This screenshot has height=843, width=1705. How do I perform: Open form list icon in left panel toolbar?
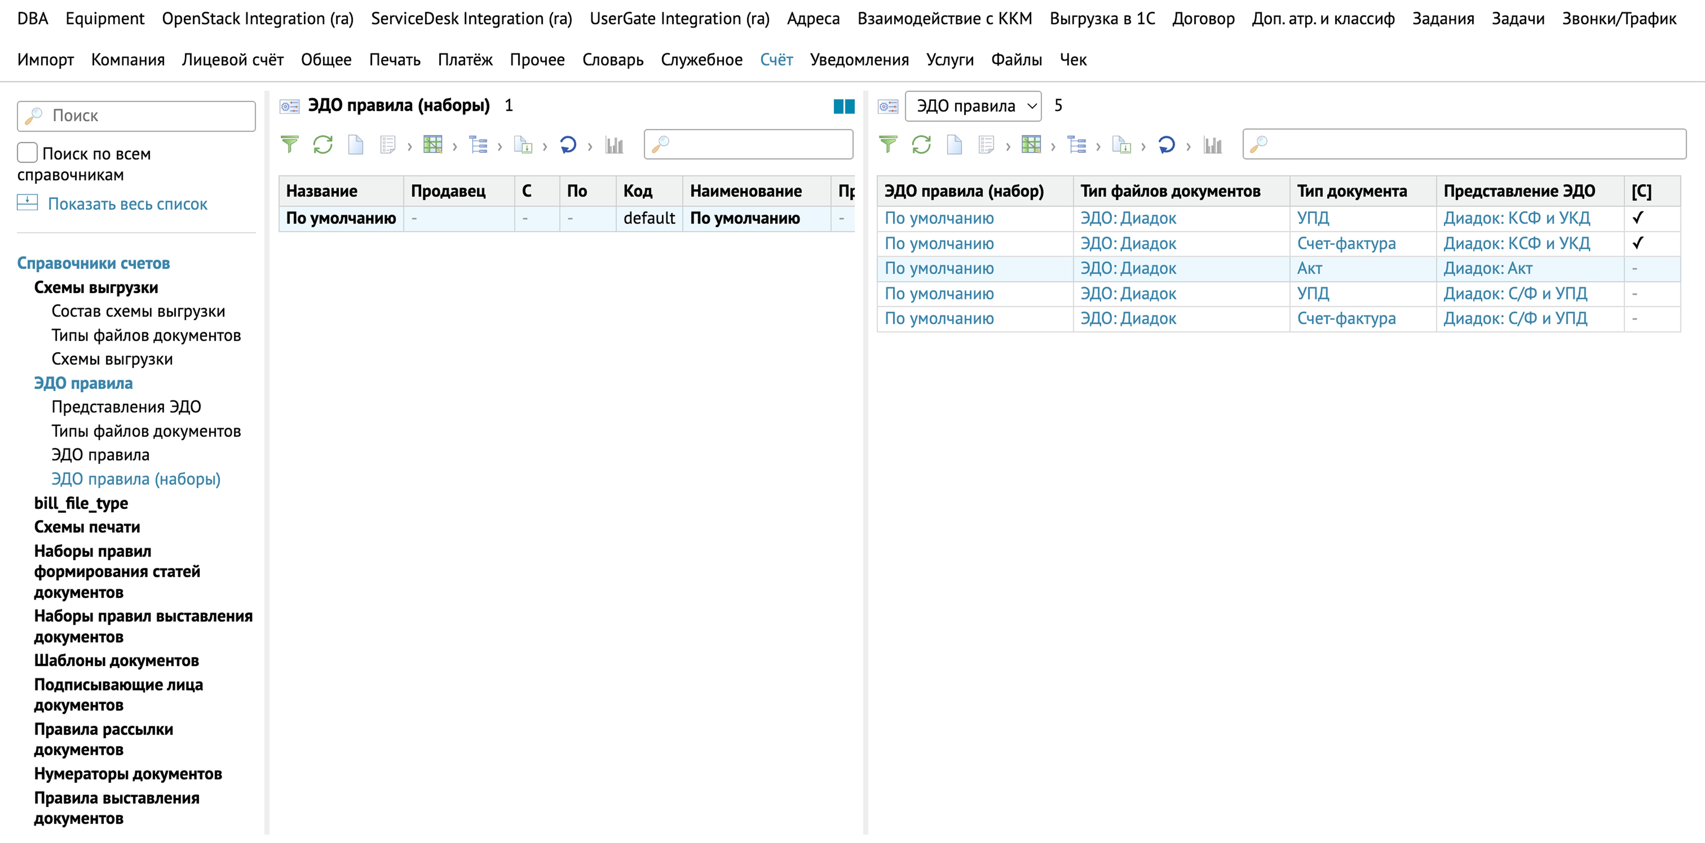(x=388, y=144)
